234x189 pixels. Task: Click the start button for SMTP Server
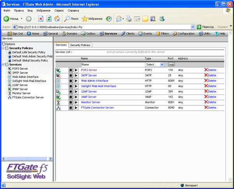point(76,75)
